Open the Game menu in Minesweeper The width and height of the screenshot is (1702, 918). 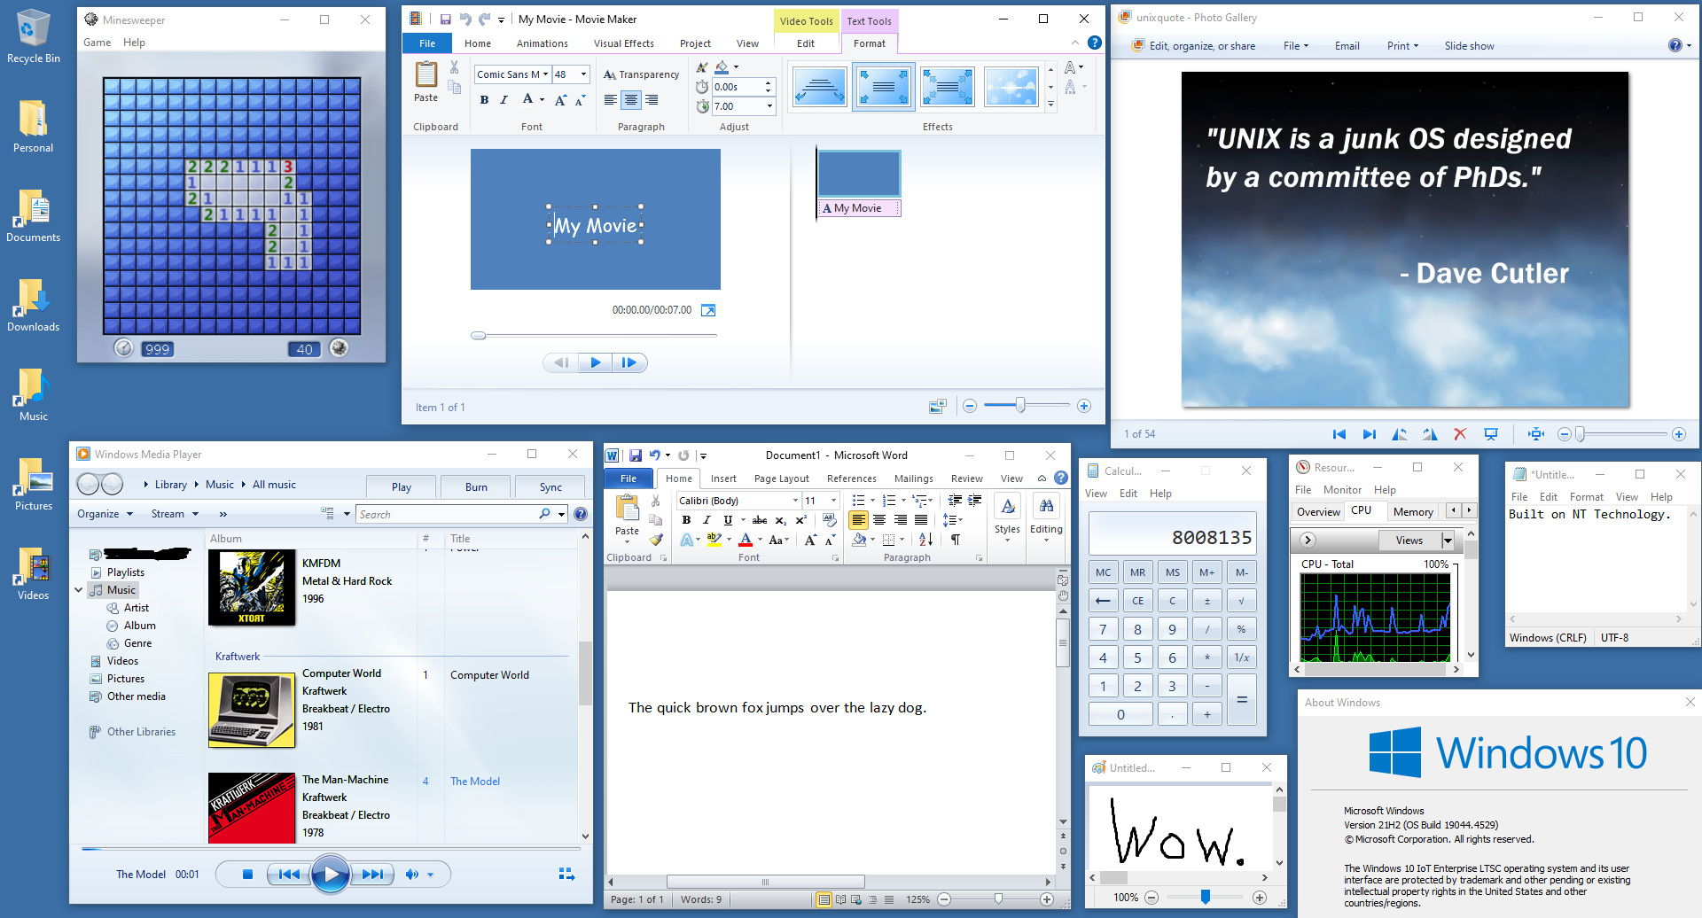pos(97,43)
